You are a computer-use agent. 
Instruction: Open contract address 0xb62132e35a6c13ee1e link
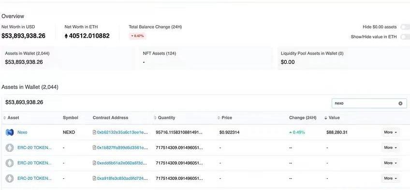coord(122,132)
